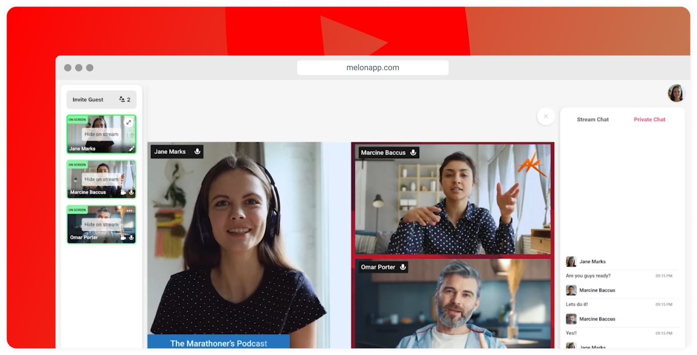Hide Omar Porter on stream

(101, 225)
